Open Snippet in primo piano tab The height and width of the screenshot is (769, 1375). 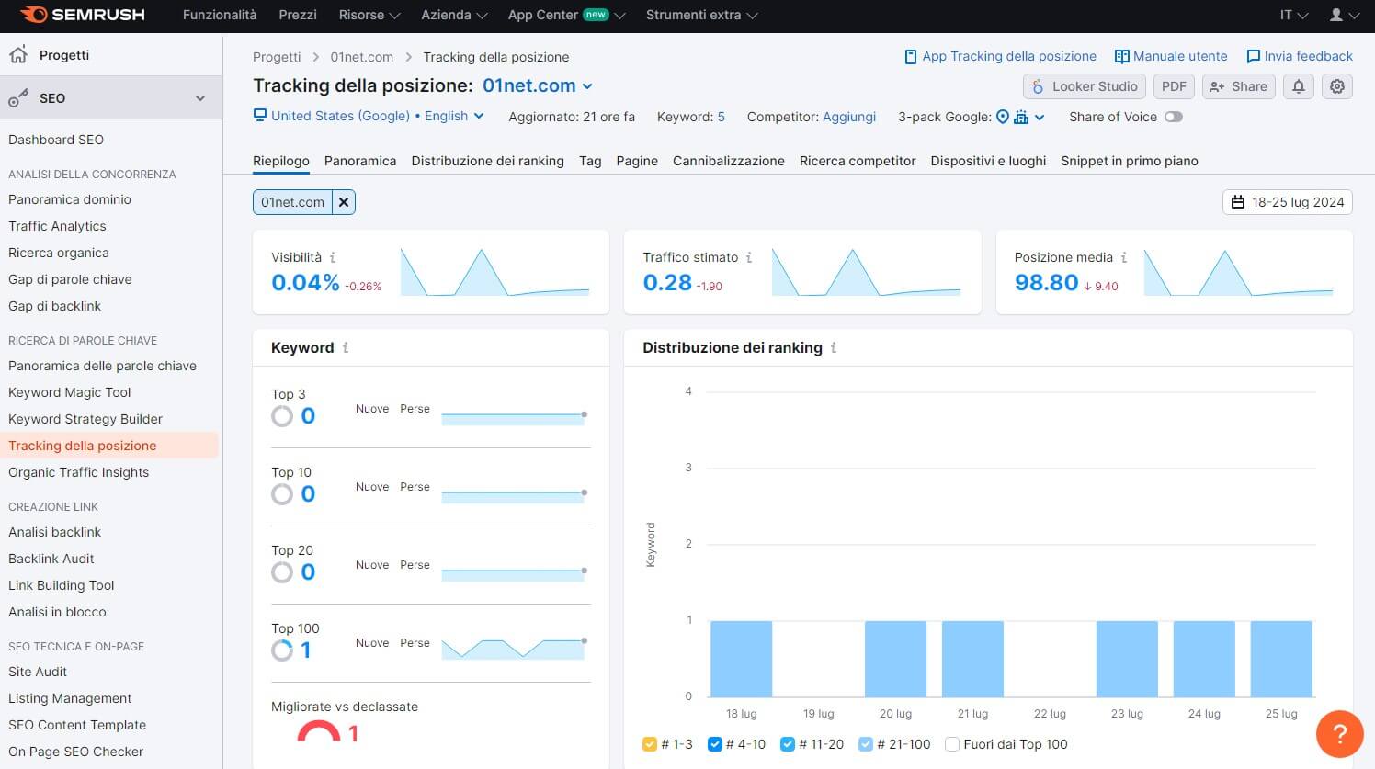(1130, 161)
